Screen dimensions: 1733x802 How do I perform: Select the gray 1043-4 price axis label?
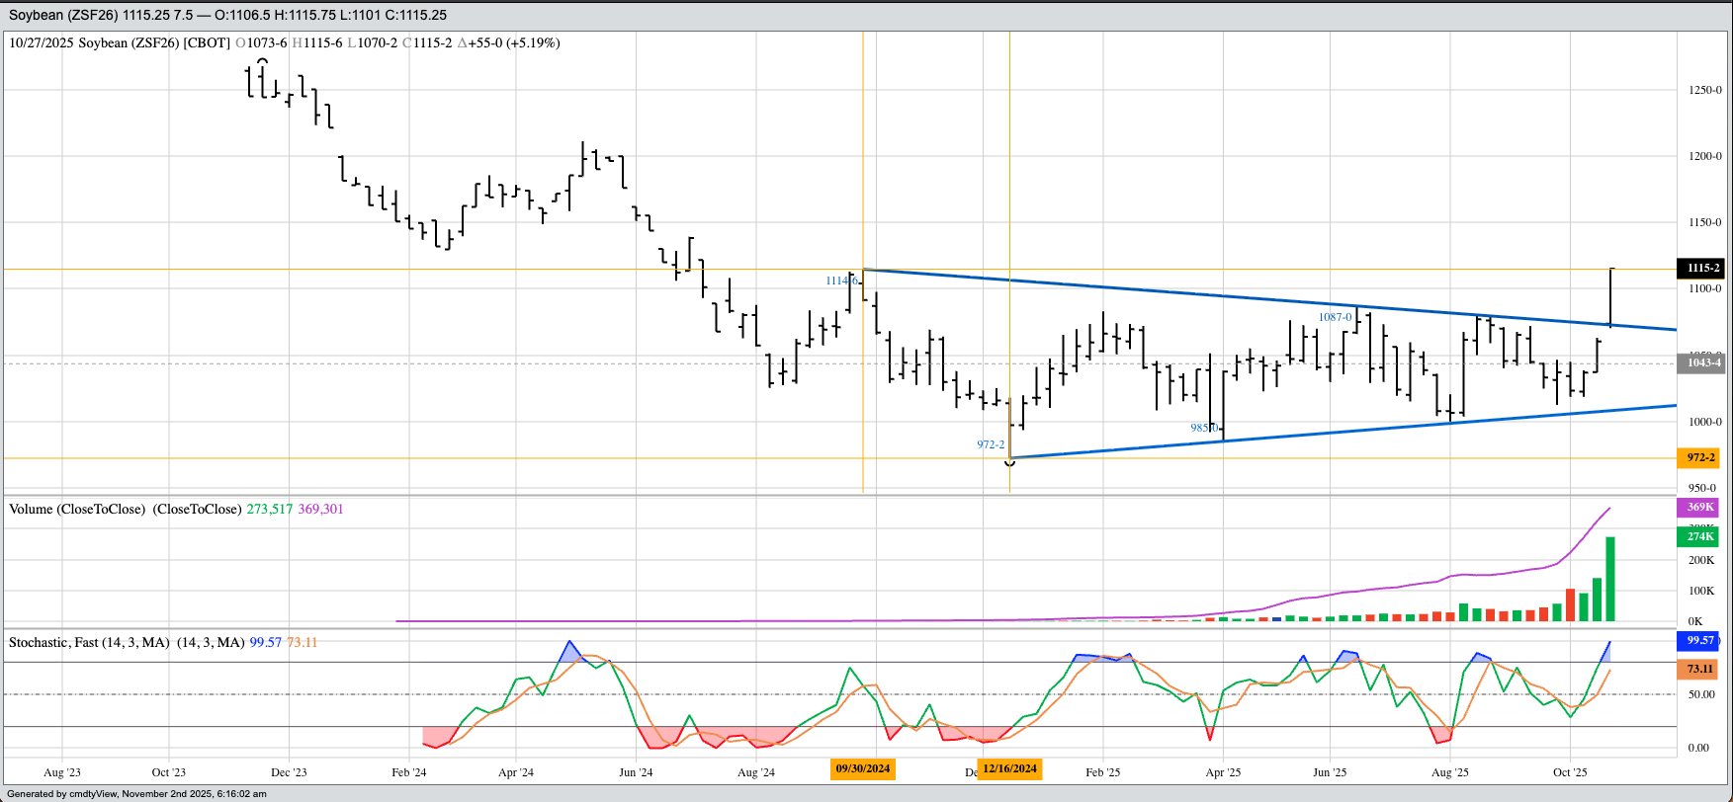[1703, 362]
